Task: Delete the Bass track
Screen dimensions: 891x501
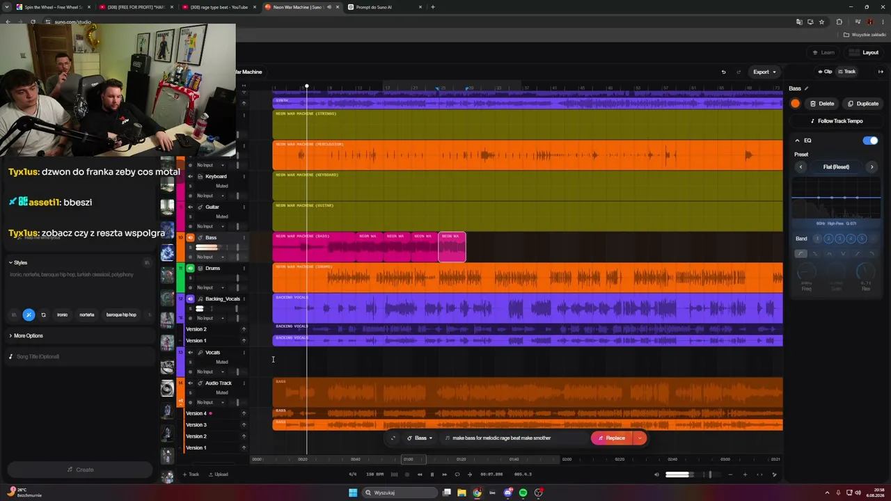Action: (x=822, y=104)
